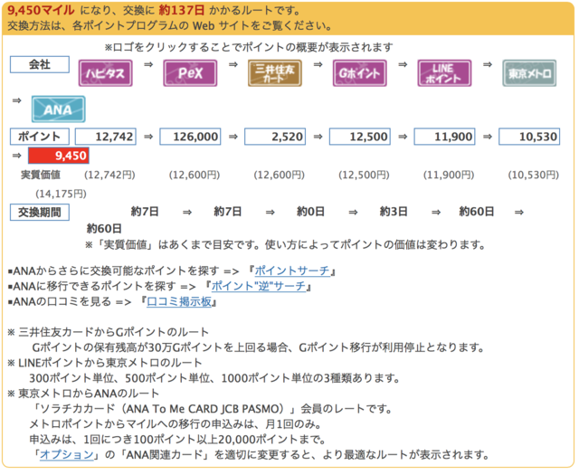
Task: Click the オプション link
Action: tap(67, 454)
